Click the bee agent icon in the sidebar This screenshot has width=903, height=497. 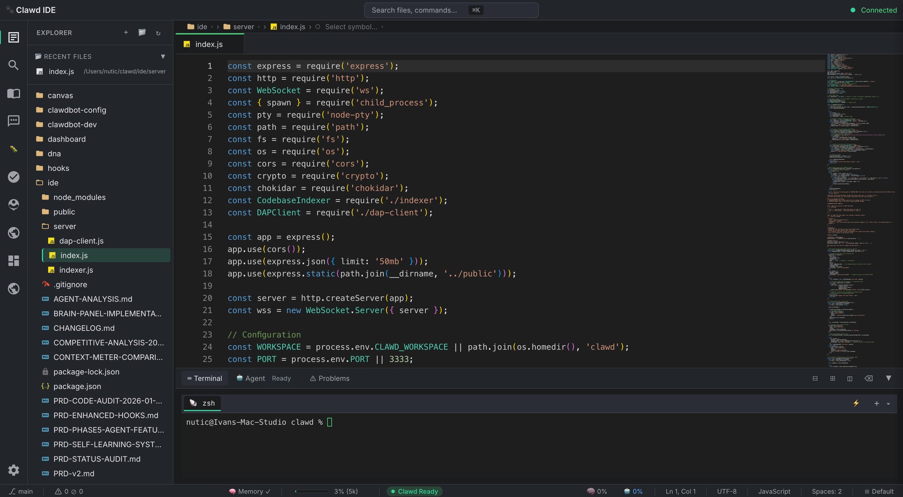point(14,149)
